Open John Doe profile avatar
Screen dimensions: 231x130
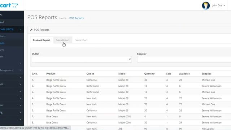point(206,6)
